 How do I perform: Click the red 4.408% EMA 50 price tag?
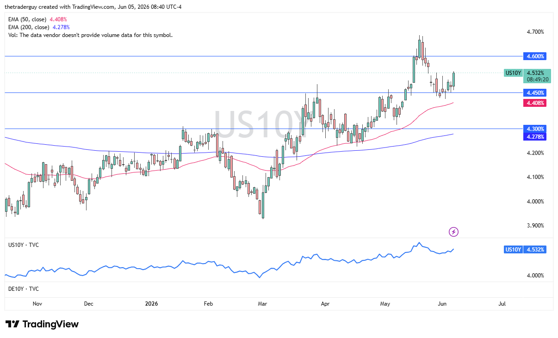(x=534, y=103)
